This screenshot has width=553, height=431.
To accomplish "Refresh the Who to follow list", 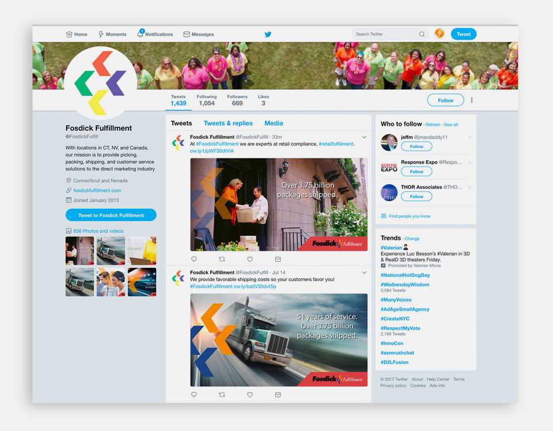I will click(x=433, y=125).
